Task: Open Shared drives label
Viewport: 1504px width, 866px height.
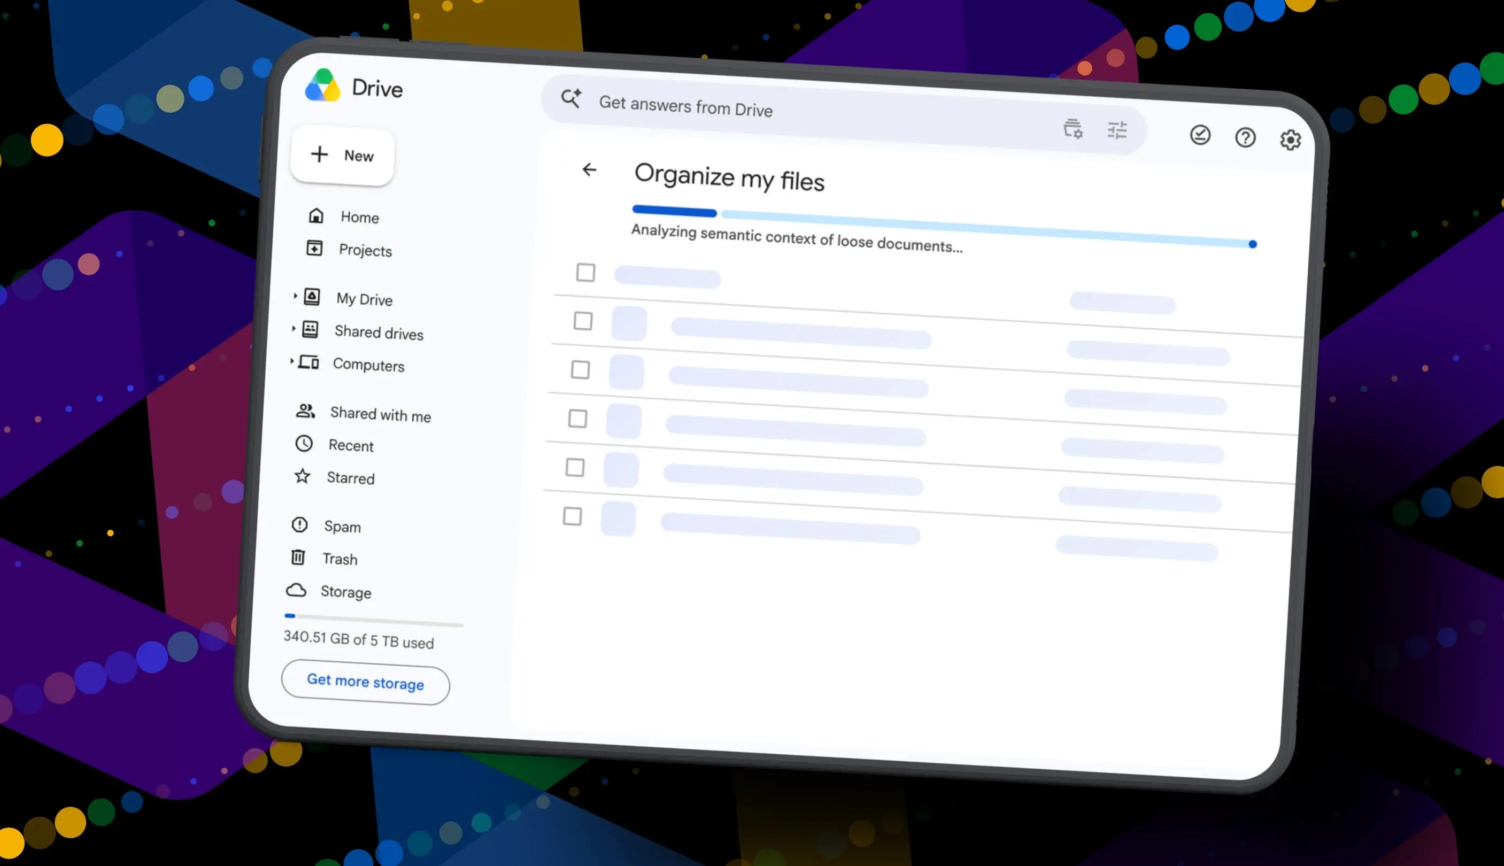Action: (x=379, y=332)
